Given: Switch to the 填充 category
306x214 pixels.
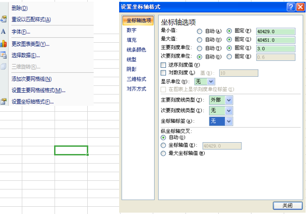Looking at the screenshot, I should click(x=131, y=40).
